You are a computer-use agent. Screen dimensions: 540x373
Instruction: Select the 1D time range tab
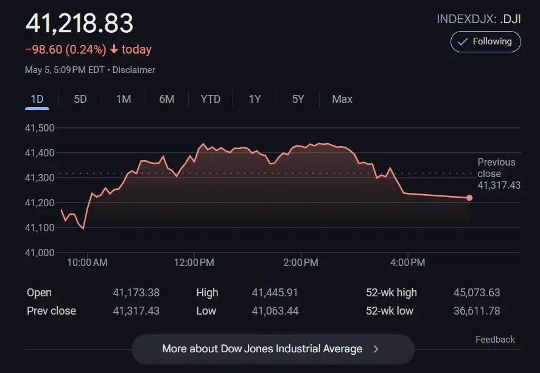[x=37, y=99]
